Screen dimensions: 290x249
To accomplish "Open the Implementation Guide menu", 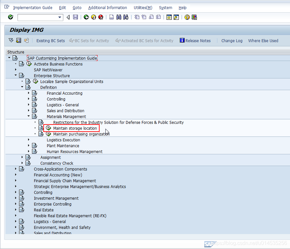I will pos(33,7).
